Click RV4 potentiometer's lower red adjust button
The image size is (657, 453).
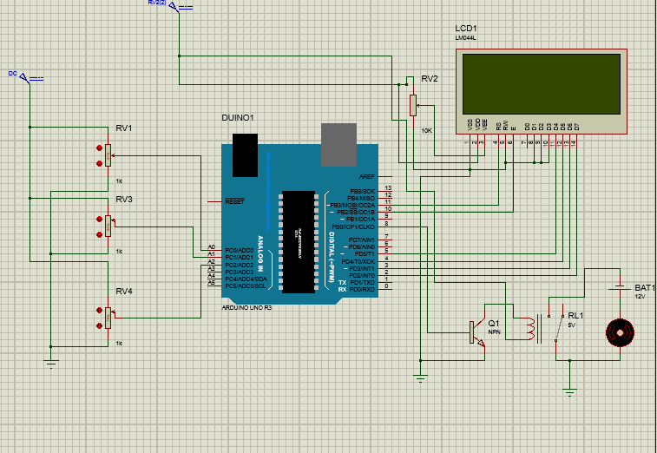click(99, 325)
